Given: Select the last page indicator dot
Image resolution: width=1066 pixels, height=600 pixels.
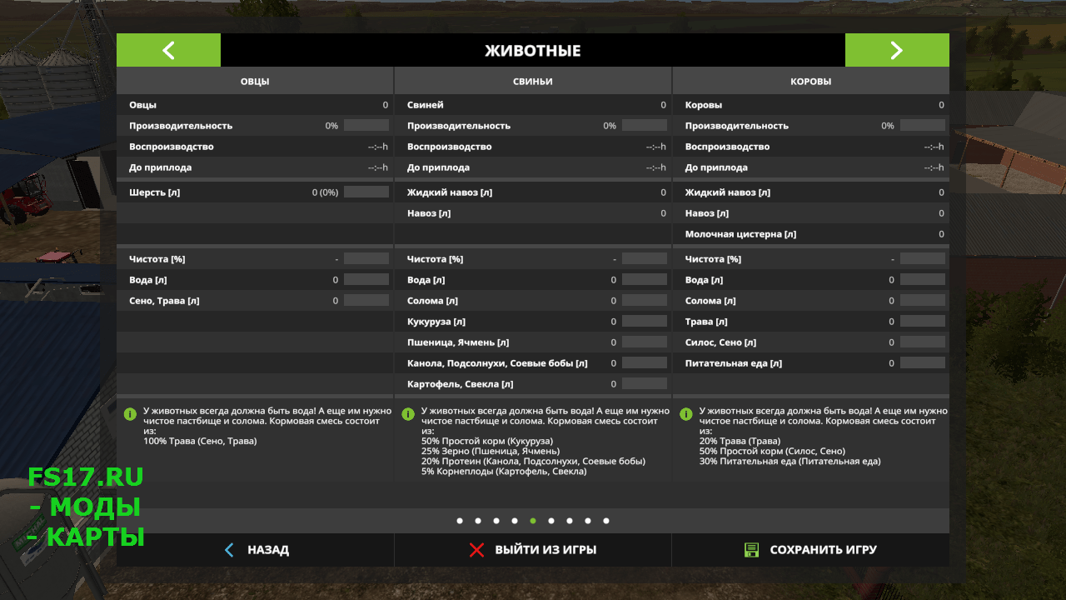Looking at the screenshot, I should 606,521.
